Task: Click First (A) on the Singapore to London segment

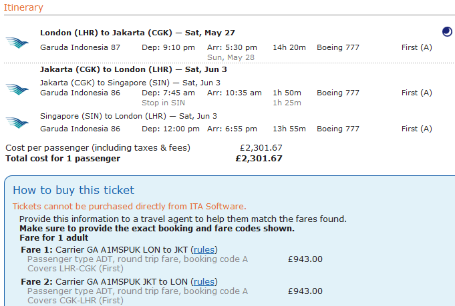Action: [416, 129]
